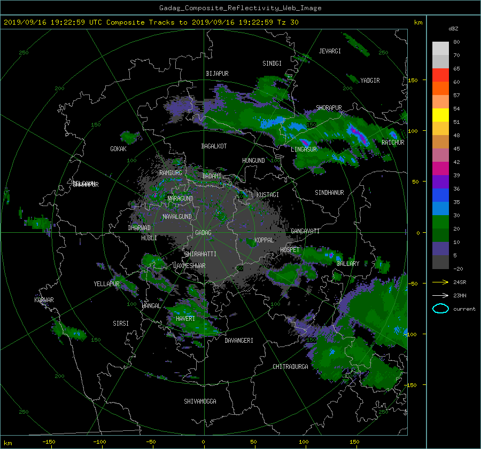Select the RAICHUR city label
The width and height of the screenshot is (481, 449).
tap(393, 143)
